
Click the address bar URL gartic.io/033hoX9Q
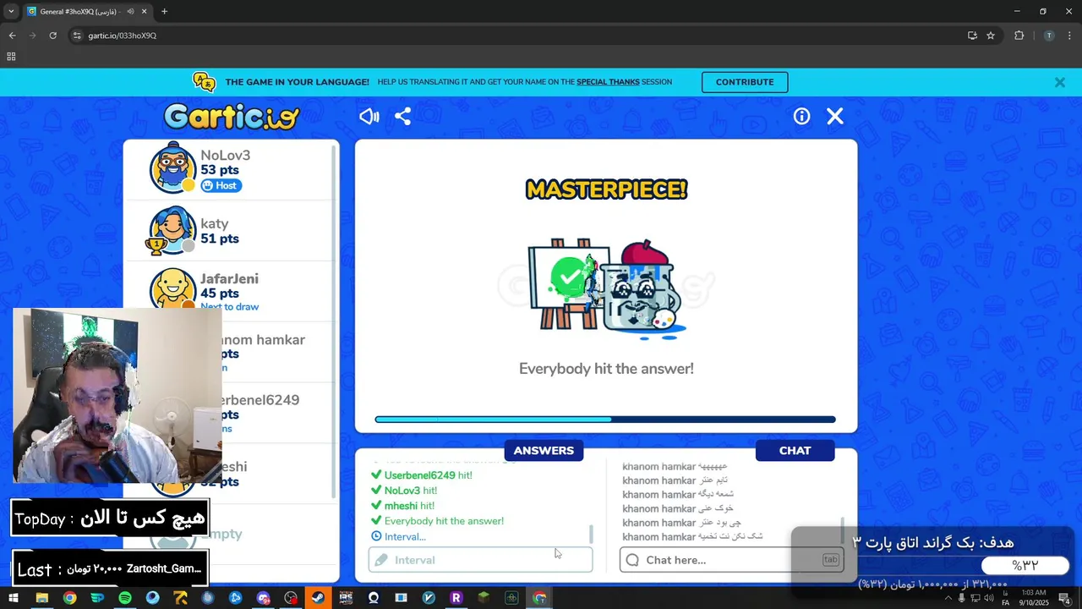123,36
